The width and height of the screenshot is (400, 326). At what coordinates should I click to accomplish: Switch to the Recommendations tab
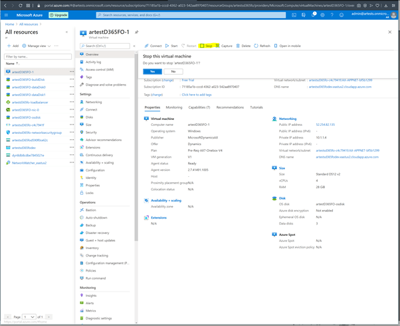[230, 107]
